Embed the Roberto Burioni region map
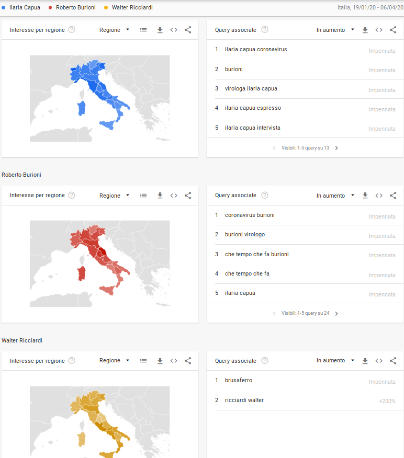The image size is (404, 458). (174, 196)
